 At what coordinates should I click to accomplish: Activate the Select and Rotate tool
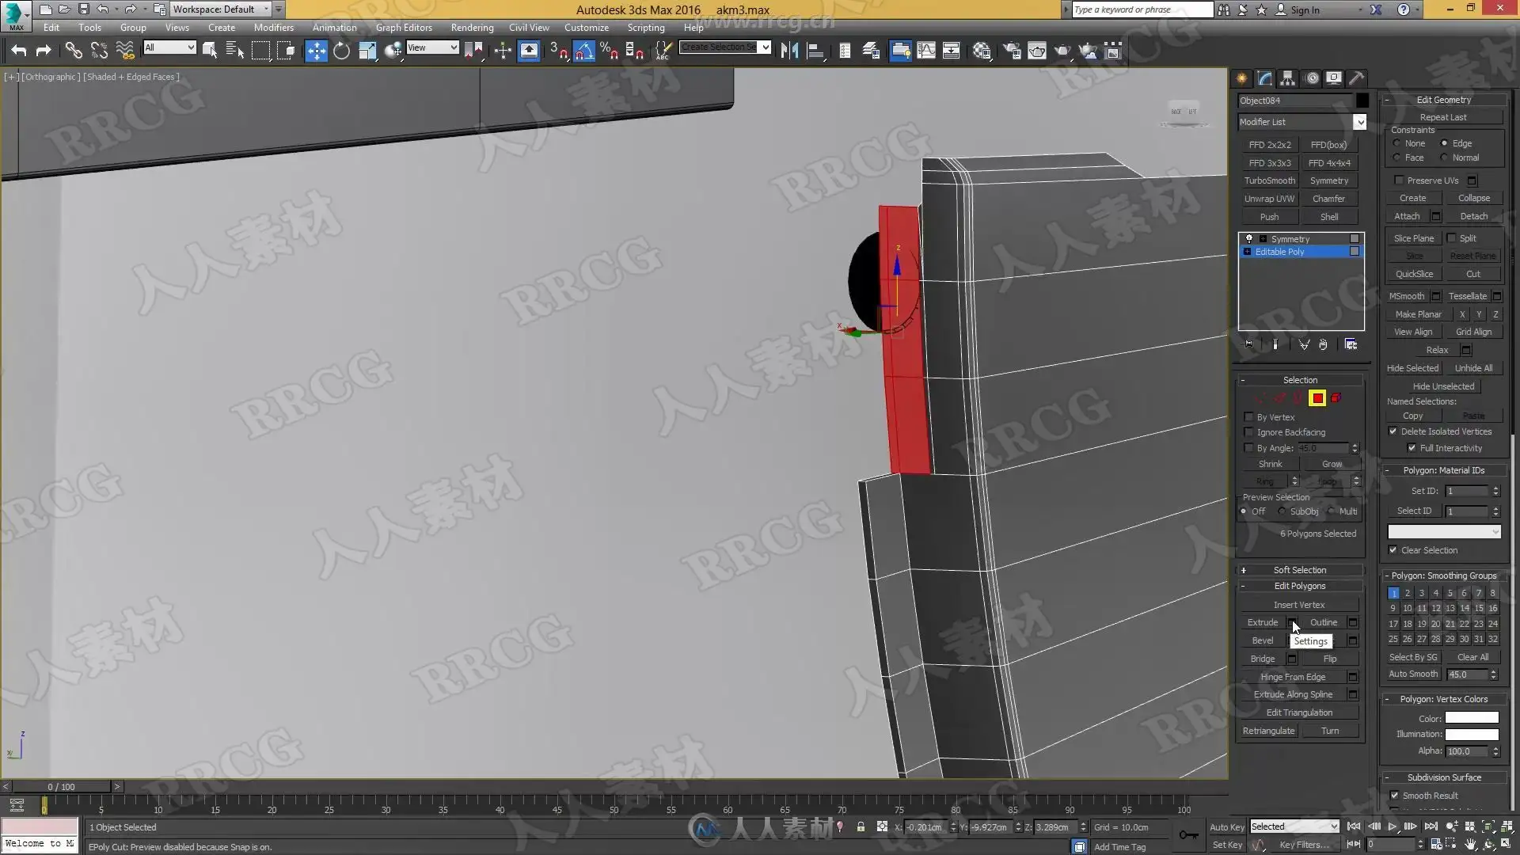point(341,51)
